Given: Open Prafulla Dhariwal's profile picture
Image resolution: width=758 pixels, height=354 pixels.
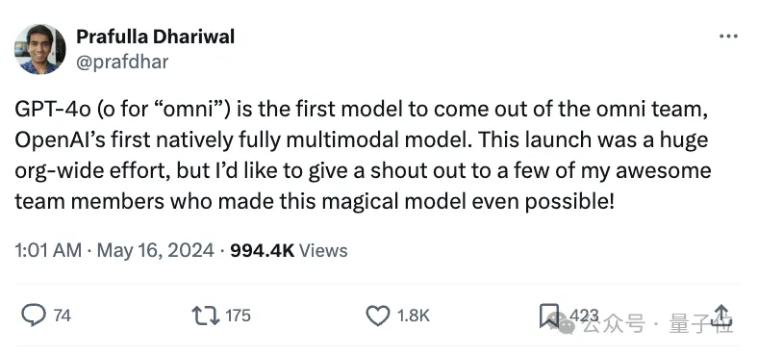Looking at the screenshot, I should tap(40, 49).
